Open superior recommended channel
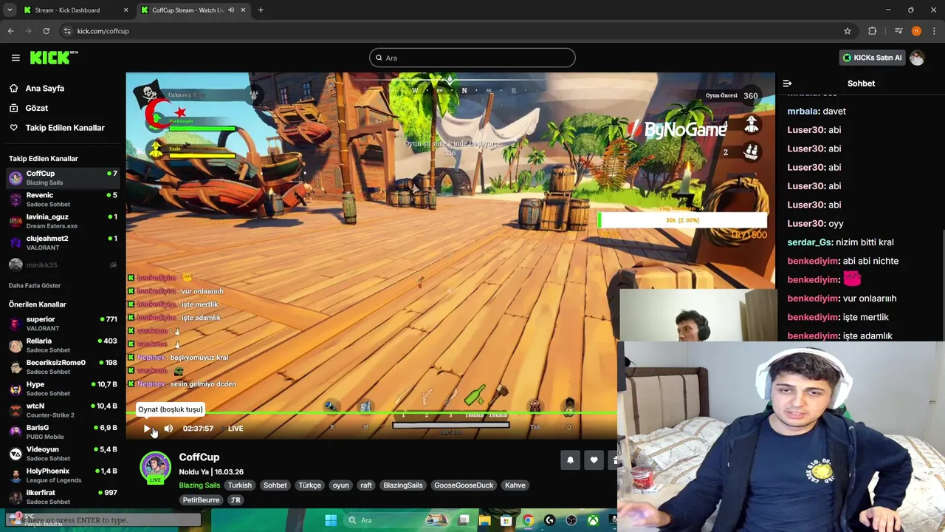Image resolution: width=945 pixels, height=532 pixels. click(x=63, y=324)
